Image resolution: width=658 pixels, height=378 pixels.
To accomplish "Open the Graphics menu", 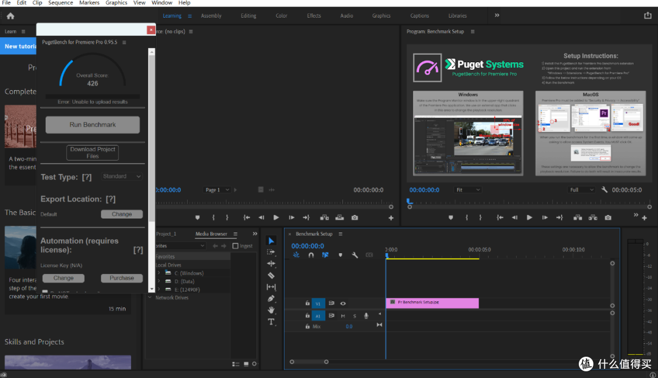I will 116,3.
